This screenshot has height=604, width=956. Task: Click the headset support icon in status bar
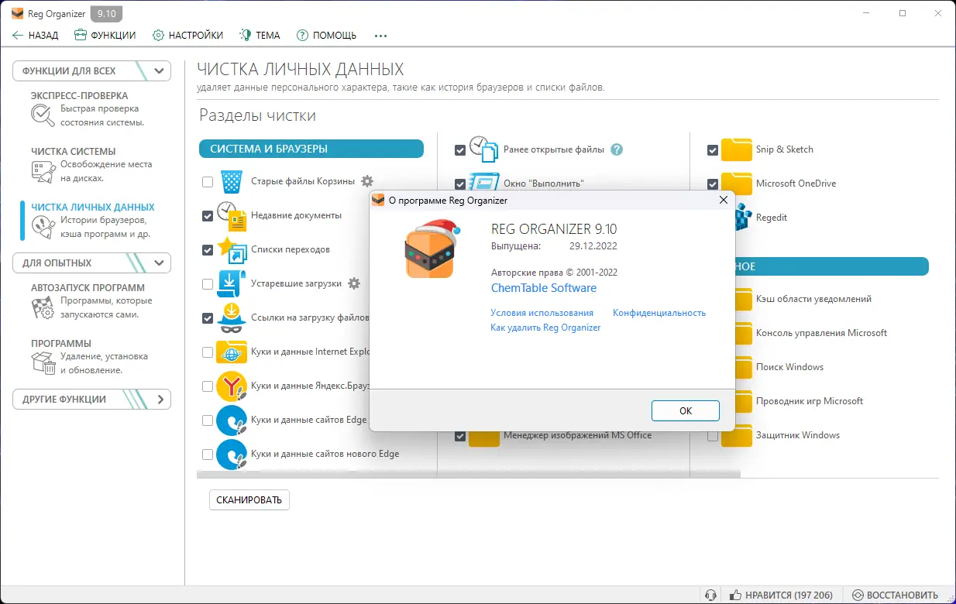(710, 595)
